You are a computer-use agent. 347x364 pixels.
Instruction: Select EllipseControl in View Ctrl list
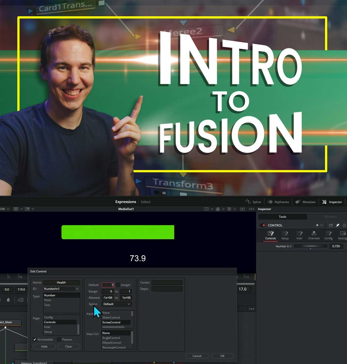116,343
